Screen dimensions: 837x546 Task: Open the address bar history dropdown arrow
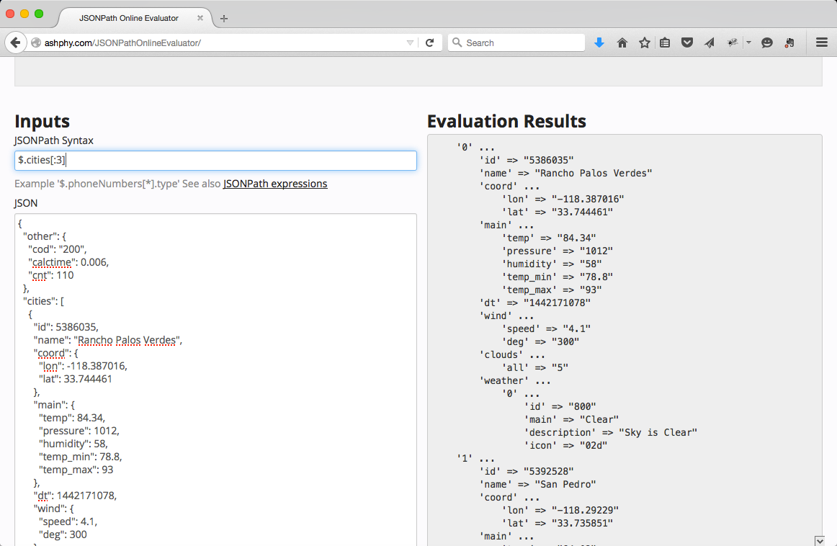click(x=411, y=42)
